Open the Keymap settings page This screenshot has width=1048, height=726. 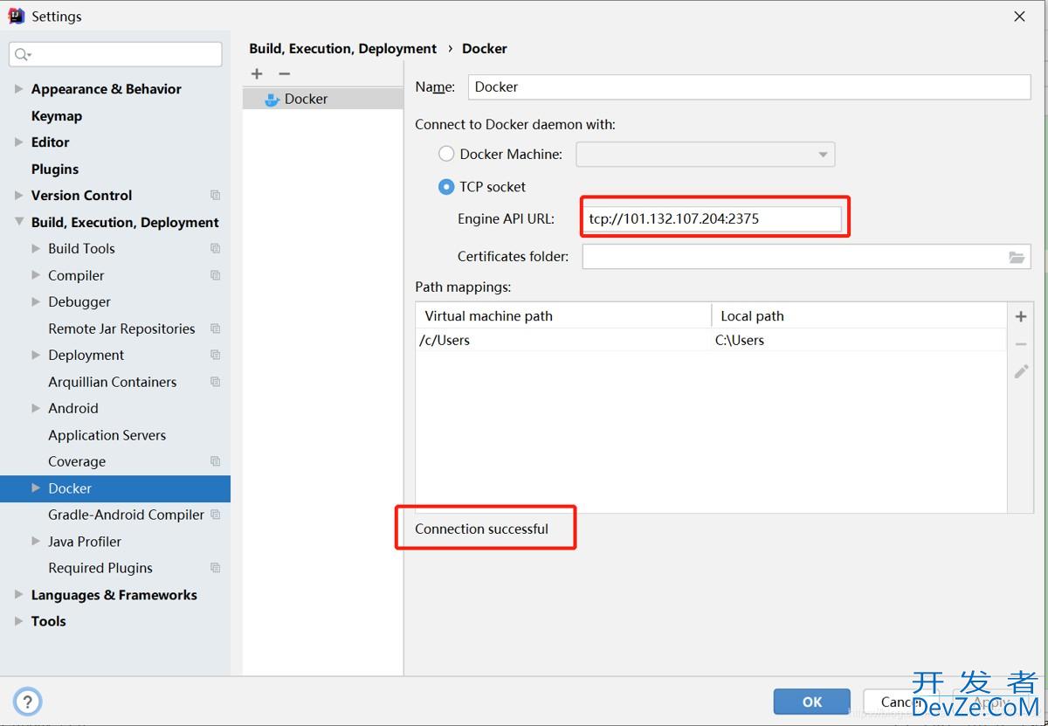[57, 116]
